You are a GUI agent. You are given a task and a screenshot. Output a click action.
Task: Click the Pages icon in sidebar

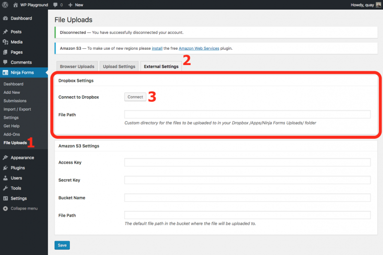pyautogui.click(x=5, y=52)
